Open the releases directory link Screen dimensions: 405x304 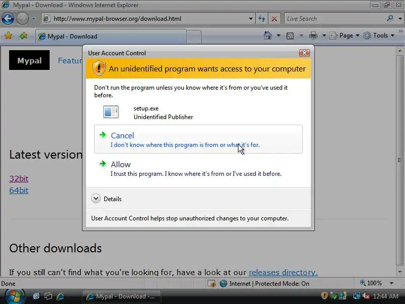tap(283, 272)
